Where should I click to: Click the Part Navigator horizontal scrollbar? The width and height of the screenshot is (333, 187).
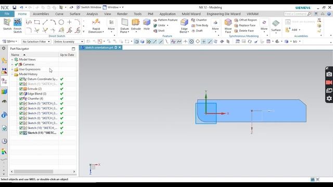[33, 171]
